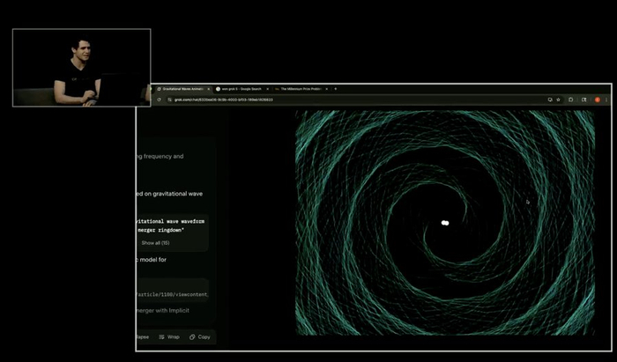This screenshot has height=362, width=617.
Task: Expand search results with Show all (15)
Action: (155, 243)
